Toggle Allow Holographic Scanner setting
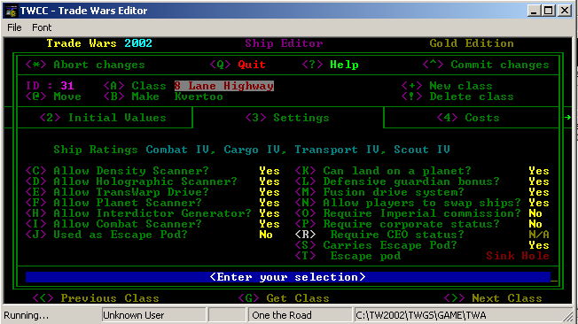 pos(152,181)
